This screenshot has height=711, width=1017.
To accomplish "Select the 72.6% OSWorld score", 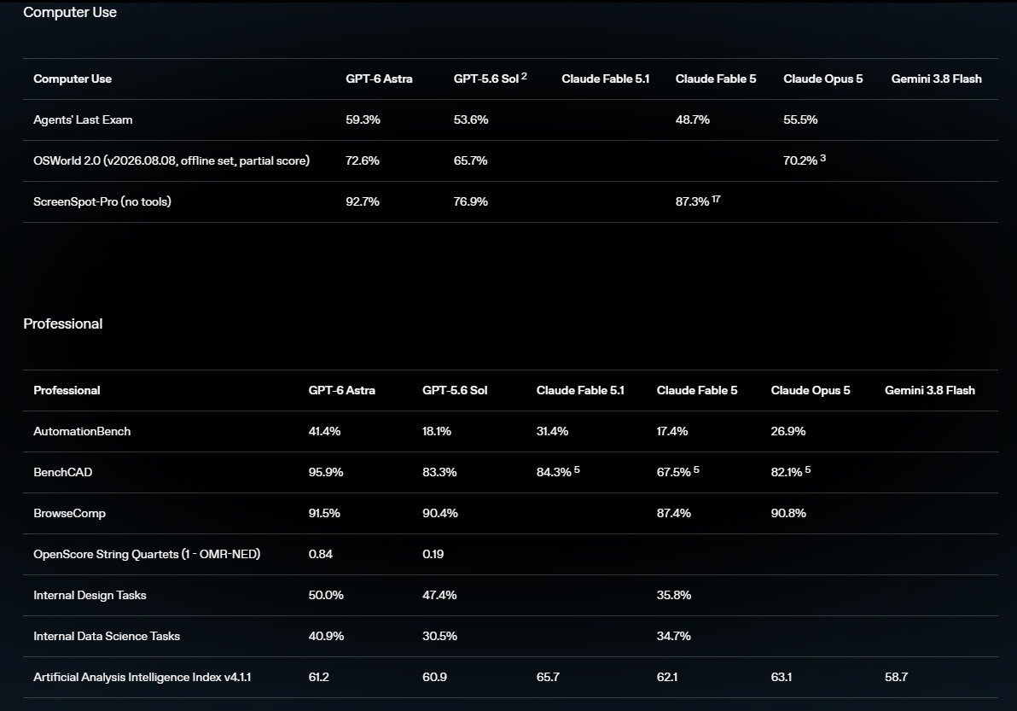I will click(363, 160).
